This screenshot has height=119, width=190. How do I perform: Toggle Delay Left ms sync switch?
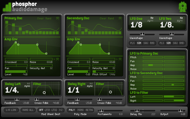(x=27, y=85)
